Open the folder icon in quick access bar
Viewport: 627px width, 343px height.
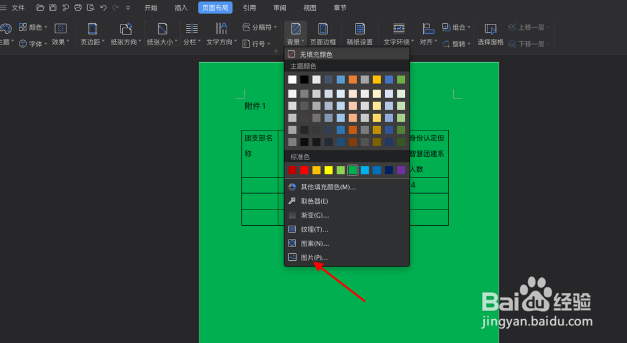pyautogui.click(x=40, y=7)
